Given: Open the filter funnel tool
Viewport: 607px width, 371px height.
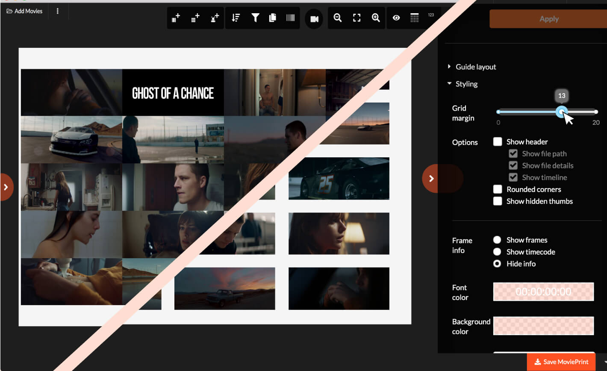Looking at the screenshot, I should coord(255,18).
